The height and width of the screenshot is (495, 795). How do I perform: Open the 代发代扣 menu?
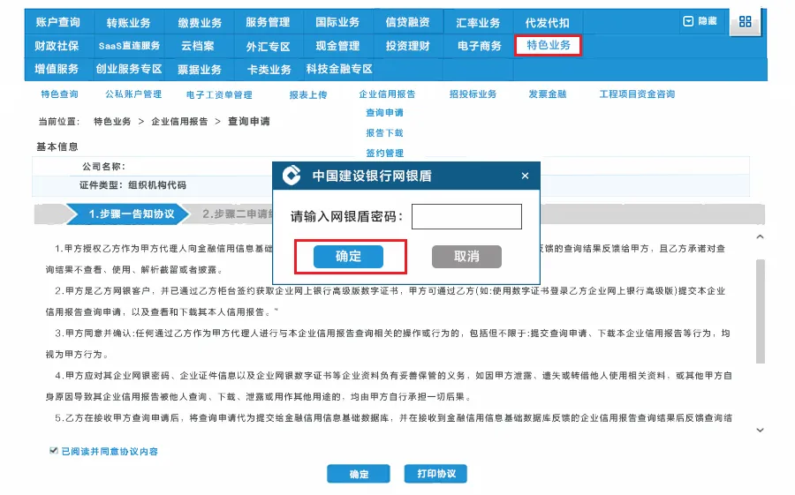547,23
